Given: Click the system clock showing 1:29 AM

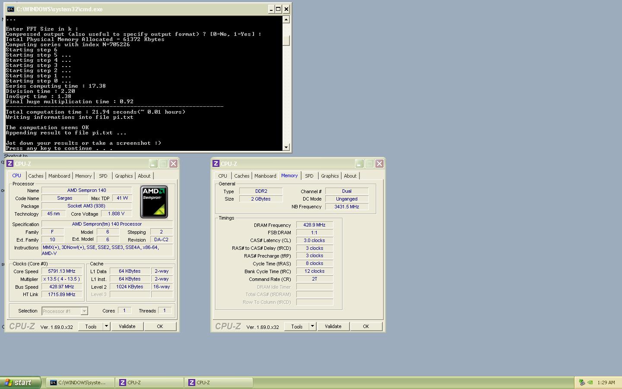Looking at the screenshot, I should coord(606,383).
